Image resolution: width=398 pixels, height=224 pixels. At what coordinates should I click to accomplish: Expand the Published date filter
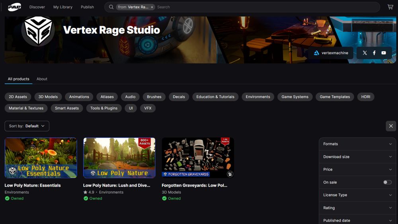point(357,220)
